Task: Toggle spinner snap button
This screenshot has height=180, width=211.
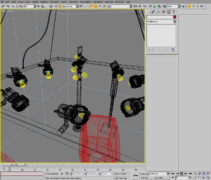Action: 104,6
